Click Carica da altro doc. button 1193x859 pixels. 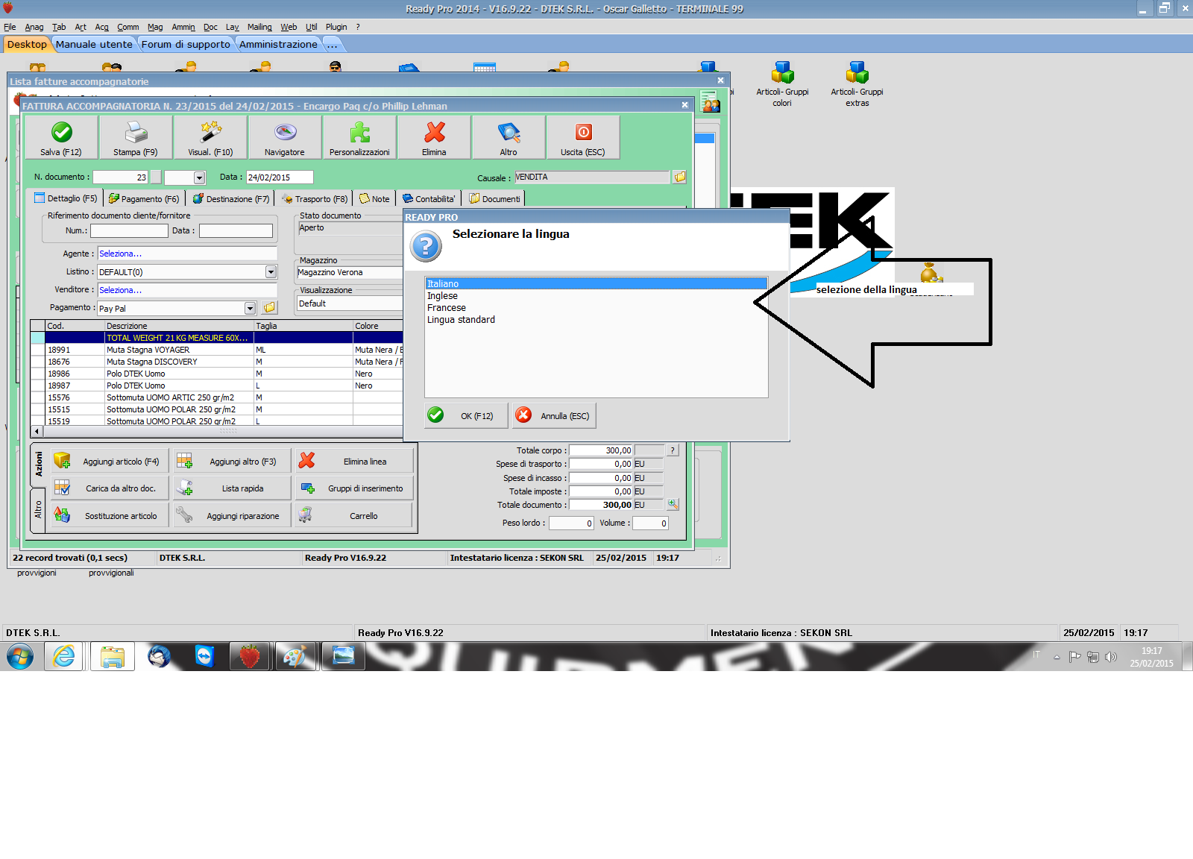pyautogui.click(x=110, y=488)
